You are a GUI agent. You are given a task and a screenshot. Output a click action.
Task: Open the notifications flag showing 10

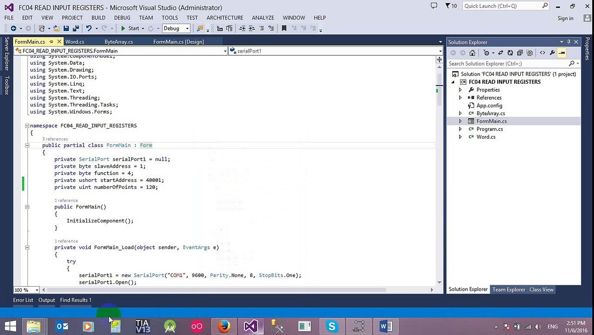[451, 6]
